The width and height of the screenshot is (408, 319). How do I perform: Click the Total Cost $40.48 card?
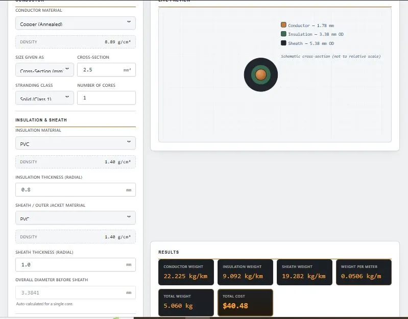[x=246, y=303]
